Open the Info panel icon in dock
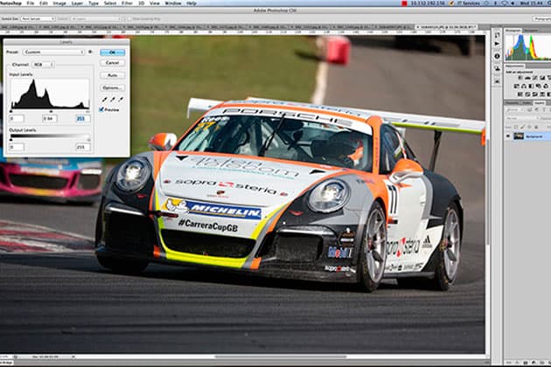This screenshot has width=551, height=367. tap(498, 56)
